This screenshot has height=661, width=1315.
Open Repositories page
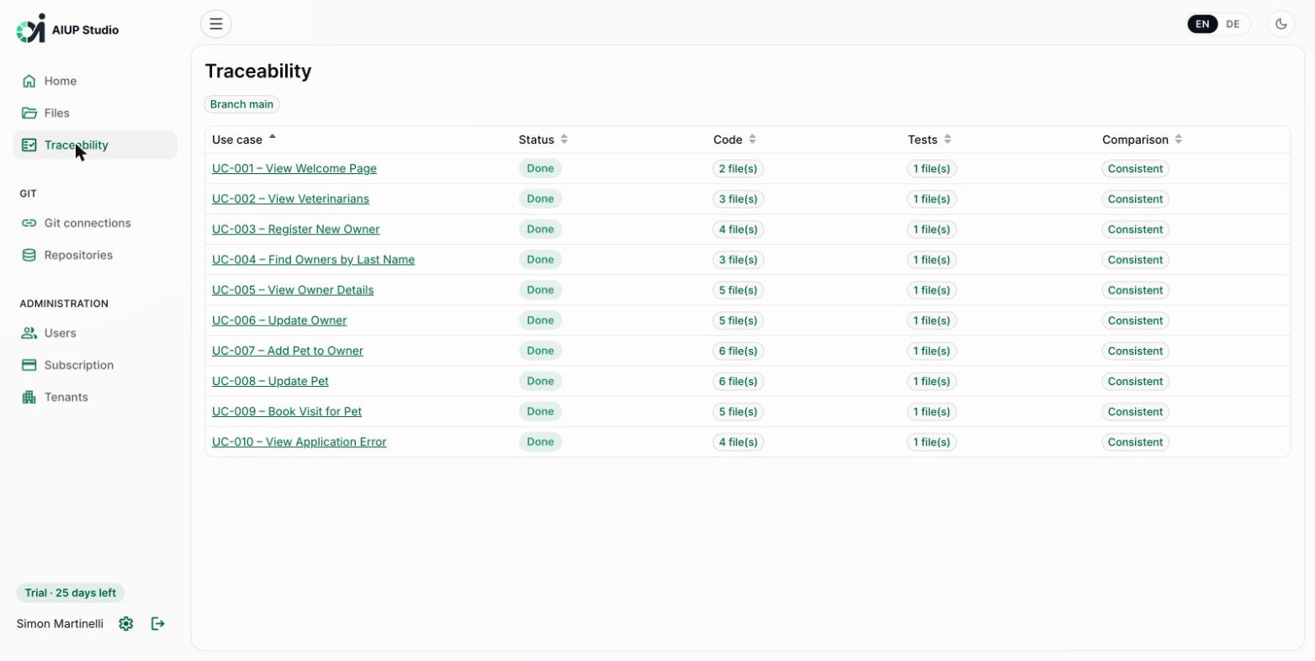[x=95, y=255]
